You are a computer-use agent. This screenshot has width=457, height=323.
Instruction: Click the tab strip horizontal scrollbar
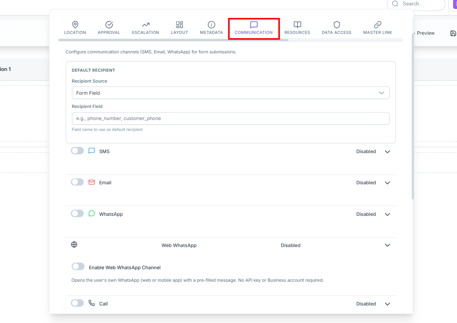173,40
